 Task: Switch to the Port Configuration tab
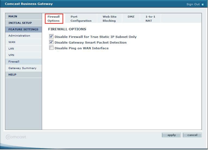[81, 19]
